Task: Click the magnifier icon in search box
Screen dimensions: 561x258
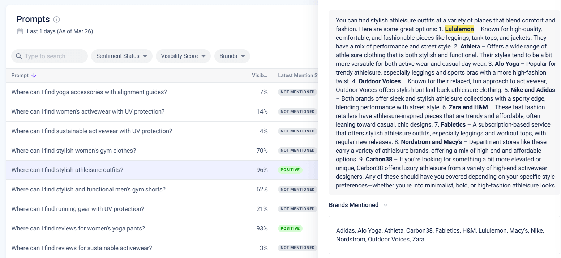Action: tap(19, 56)
